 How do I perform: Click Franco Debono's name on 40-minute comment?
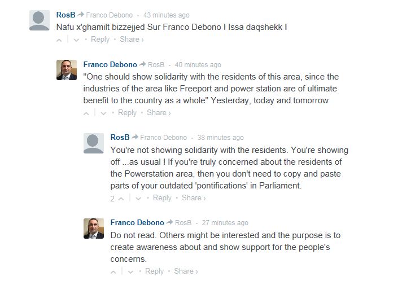tap(110, 64)
